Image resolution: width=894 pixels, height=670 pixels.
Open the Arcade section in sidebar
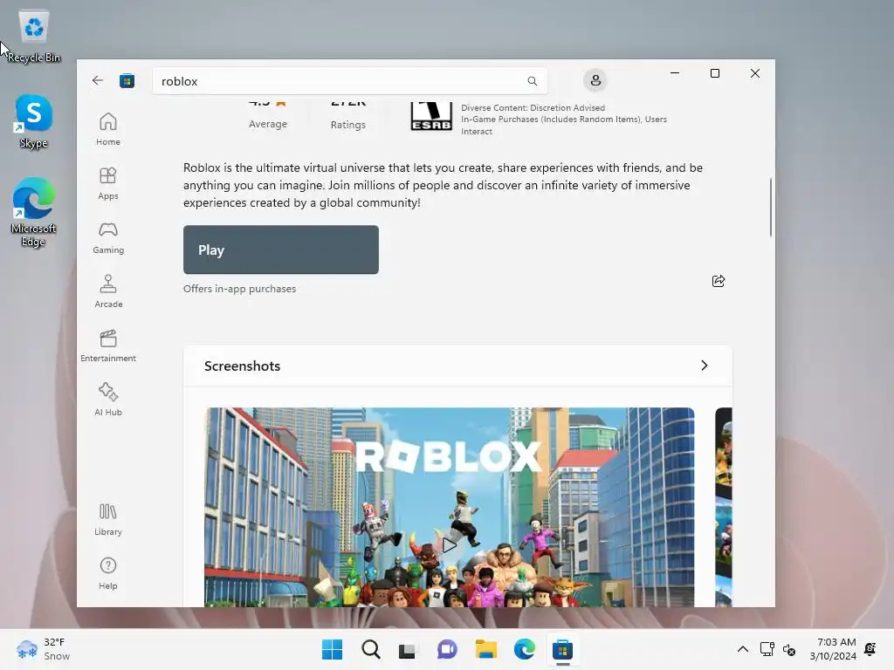tap(107, 291)
